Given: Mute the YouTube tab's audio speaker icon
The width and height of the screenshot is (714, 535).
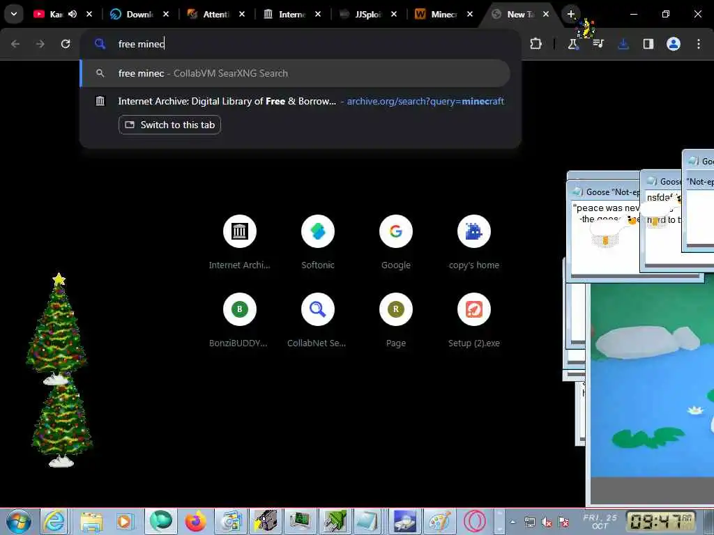Looking at the screenshot, I should (73, 14).
